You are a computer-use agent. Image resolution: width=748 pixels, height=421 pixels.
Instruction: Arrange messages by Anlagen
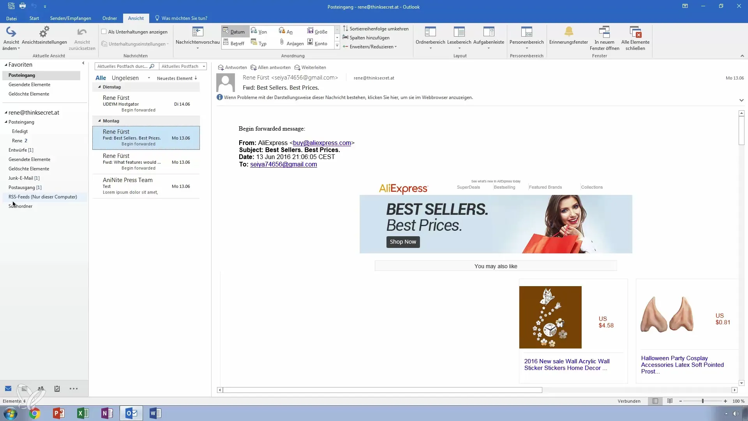click(292, 43)
